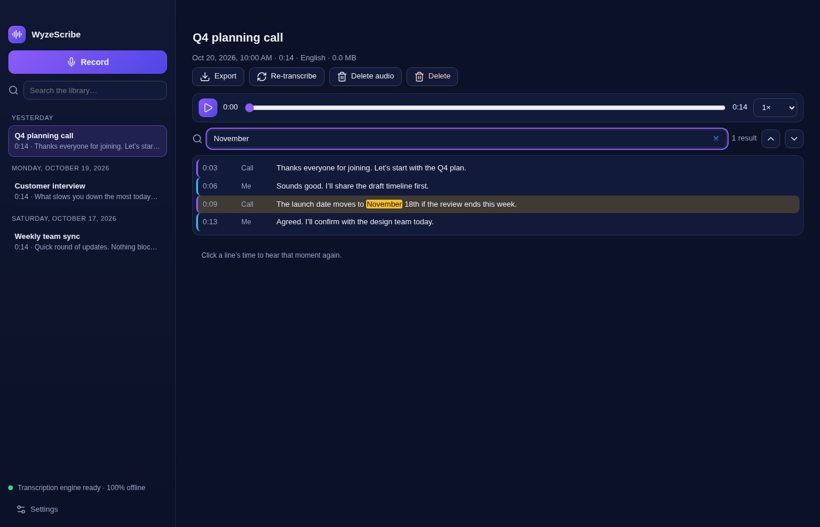The width and height of the screenshot is (820, 527).
Task: Click the recording metadata line with Oct 20, 2026
Action: click(x=274, y=58)
